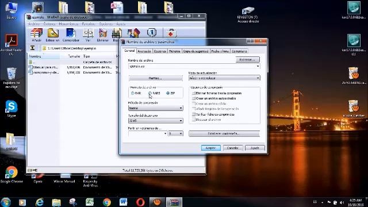
Task: Open Windows Start button
Action: (6, 202)
